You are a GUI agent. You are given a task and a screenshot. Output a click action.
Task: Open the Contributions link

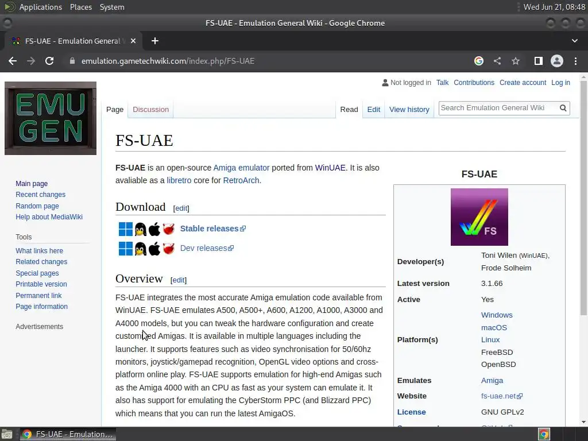point(474,83)
